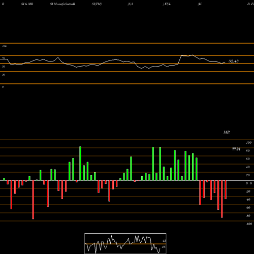Click the tallest green bar on left half
254x254 pixels.
click(x=80, y=164)
